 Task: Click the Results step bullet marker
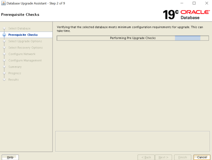pos(4,80)
